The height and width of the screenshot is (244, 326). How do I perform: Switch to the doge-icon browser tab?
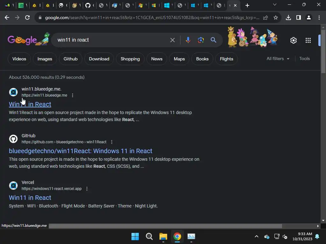tap(76, 5)
